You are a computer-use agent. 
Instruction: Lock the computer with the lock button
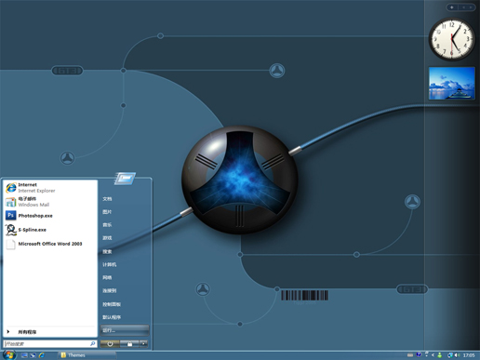click(x=129, y=343)
